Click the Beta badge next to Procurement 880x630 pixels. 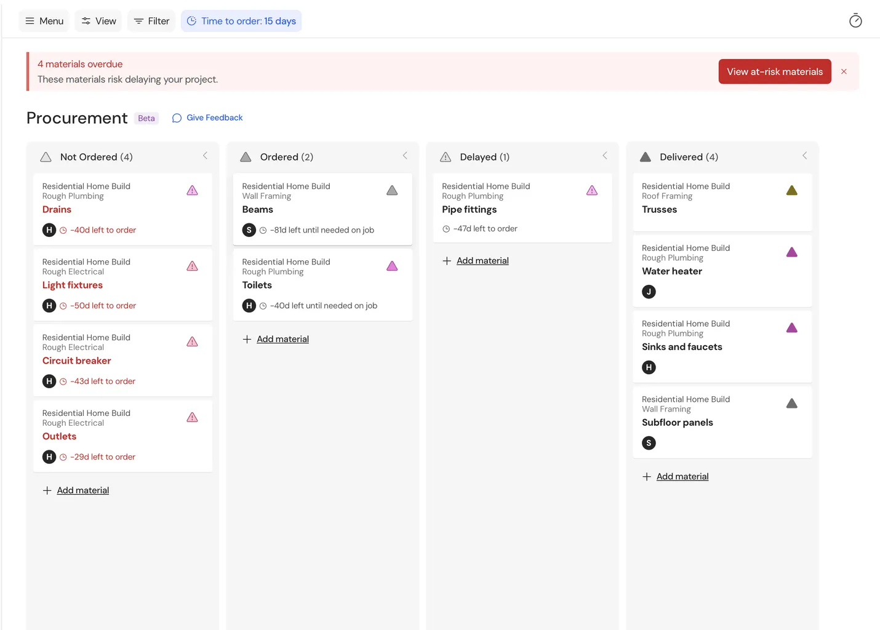point(146,118)
